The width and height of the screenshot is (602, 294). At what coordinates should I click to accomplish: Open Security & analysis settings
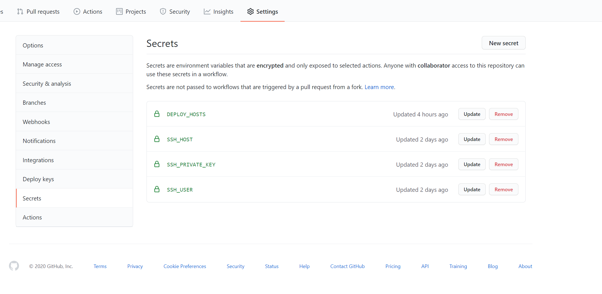(x=74, y=83)
